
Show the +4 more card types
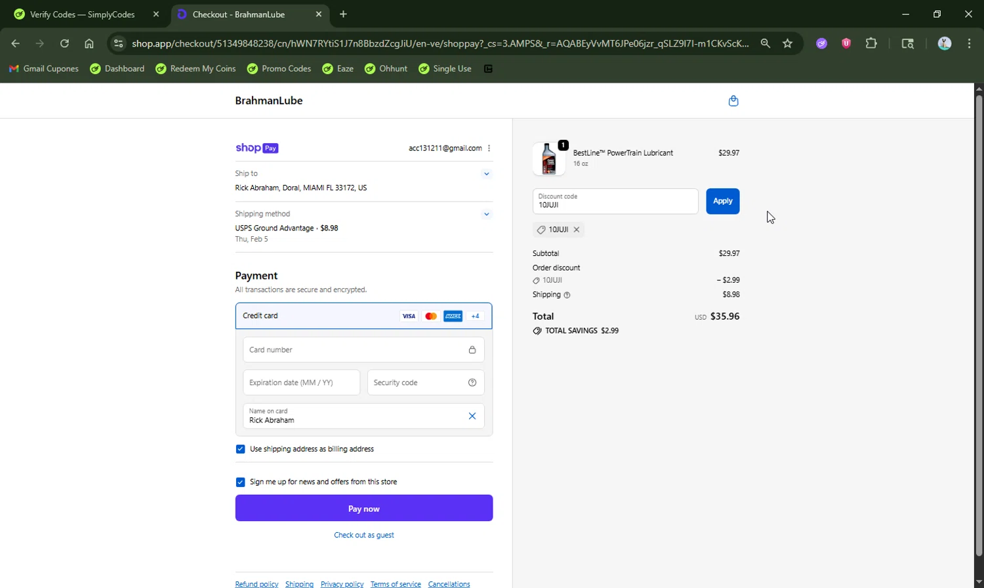476,316
